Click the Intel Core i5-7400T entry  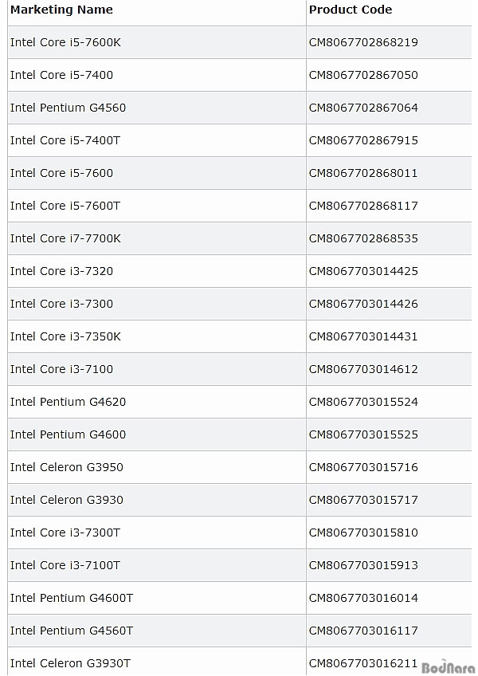coord(65,140)
